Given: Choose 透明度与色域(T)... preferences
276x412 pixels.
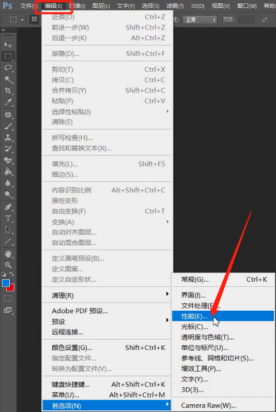Looking at the screenshot, I should pos(223,337).
